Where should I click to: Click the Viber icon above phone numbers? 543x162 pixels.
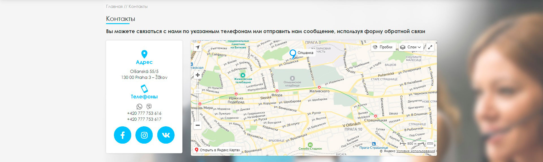(149, 107)
